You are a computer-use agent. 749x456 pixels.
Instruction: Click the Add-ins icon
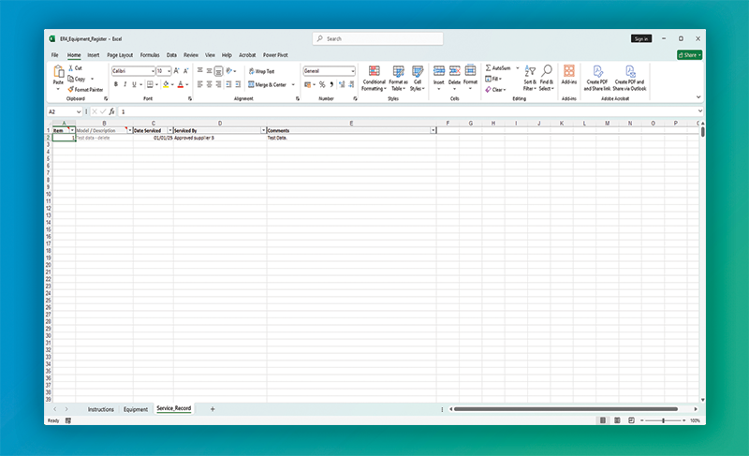pyautogui.click(x=569, y=70)
